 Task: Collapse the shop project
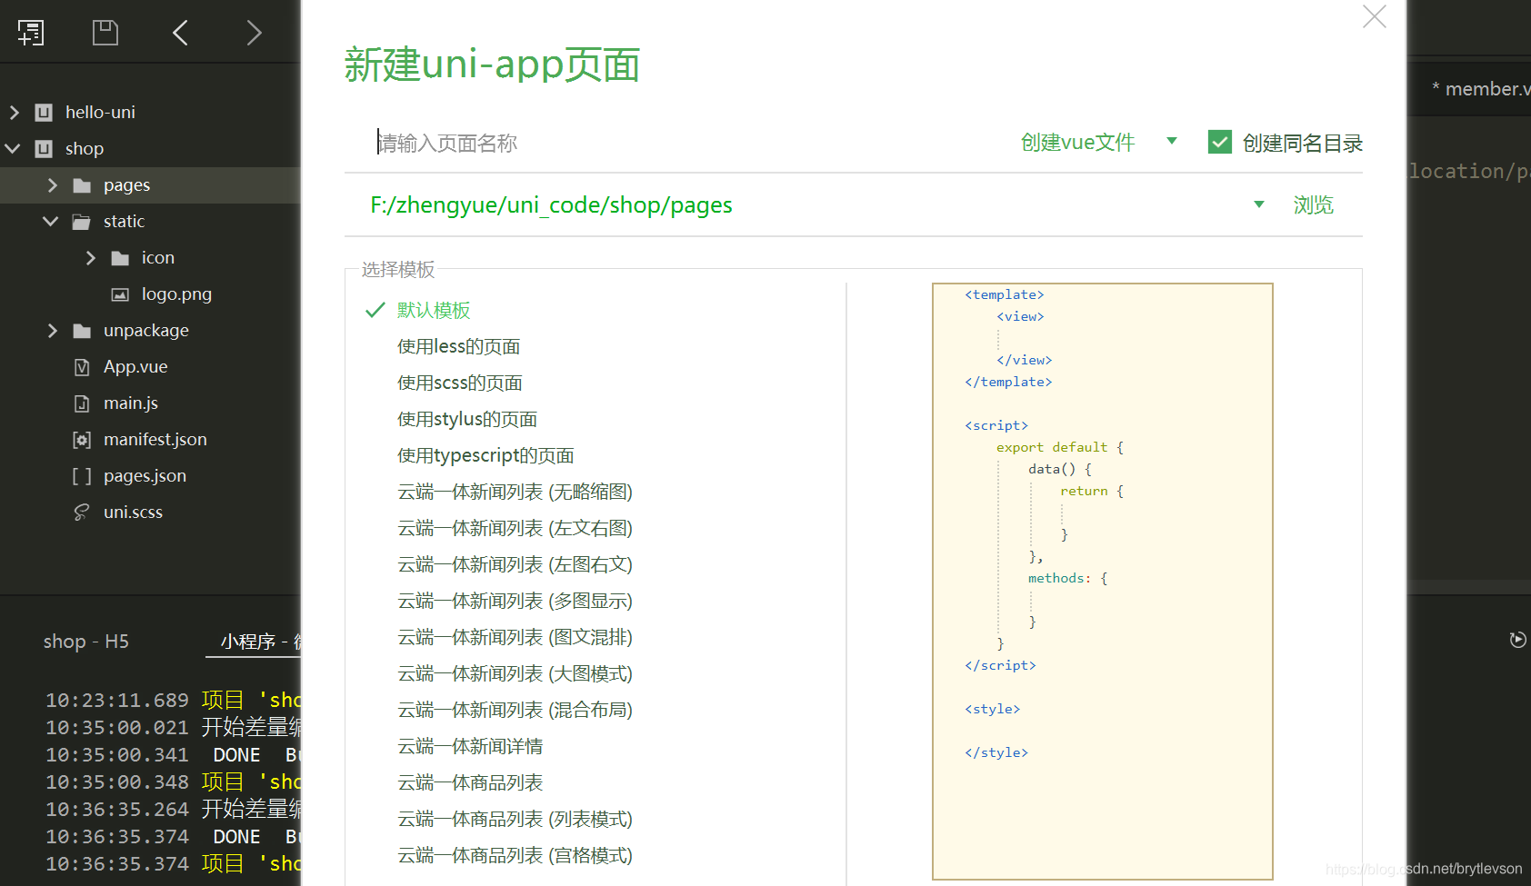[14, 149]
